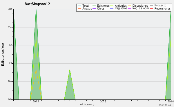174x107 pixels.
Task: Click the small dashed peak between 2012 and 2013
Action: [70, 84]
